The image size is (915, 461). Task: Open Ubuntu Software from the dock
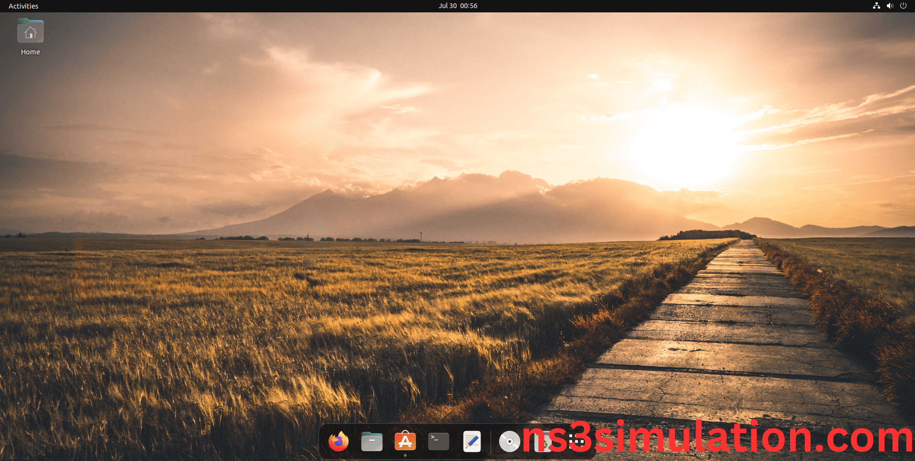(x=405, y=441)
